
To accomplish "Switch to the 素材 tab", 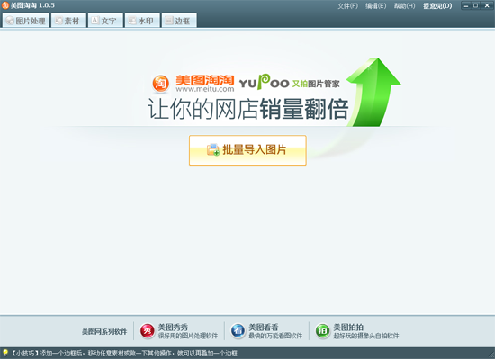I will tap(68, 21).
